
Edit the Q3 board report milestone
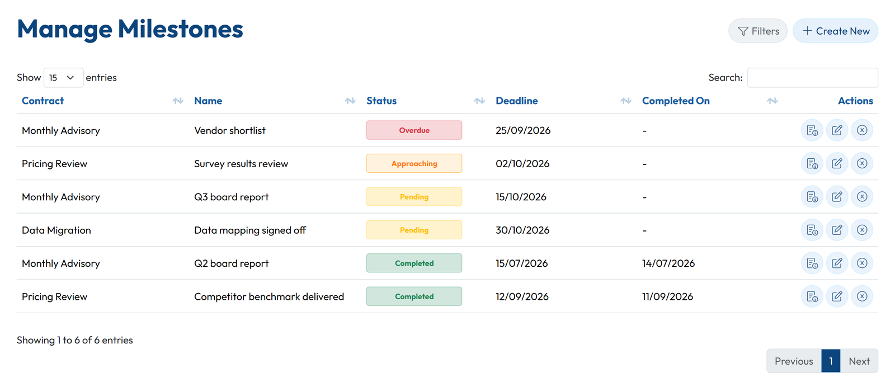tap(837, 197)
